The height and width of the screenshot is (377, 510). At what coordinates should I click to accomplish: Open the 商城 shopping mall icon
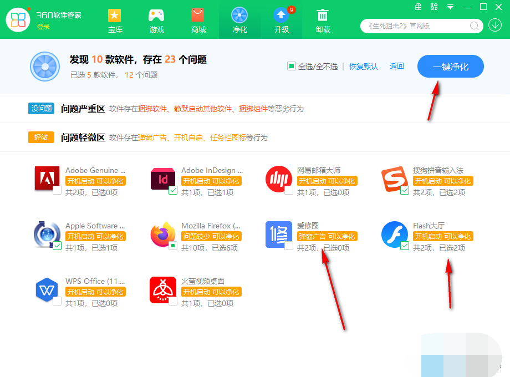[198, 16]
